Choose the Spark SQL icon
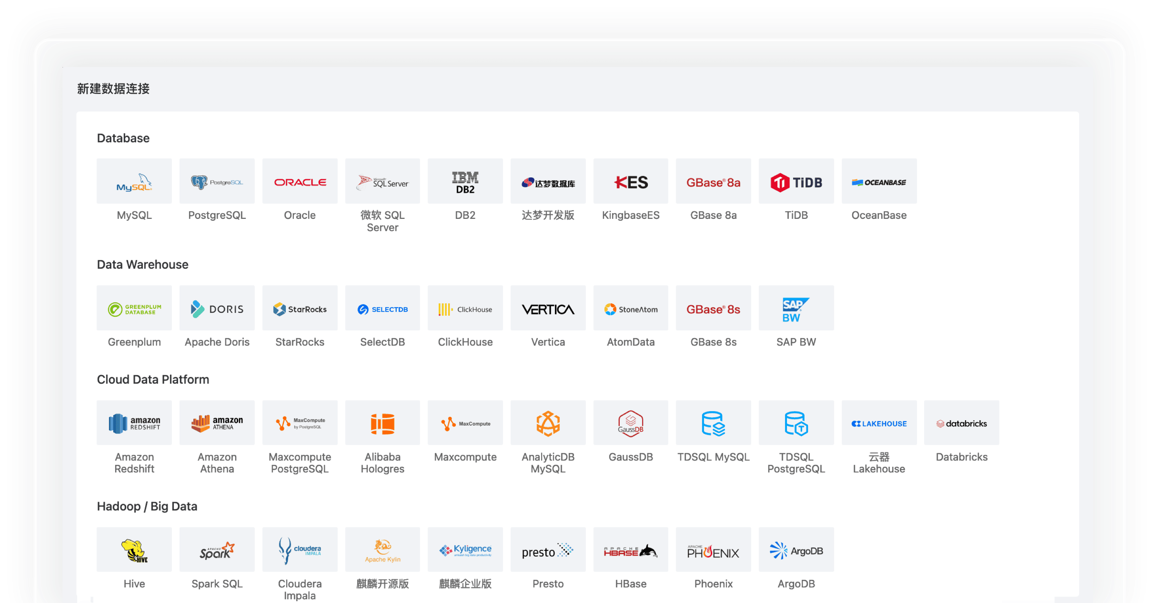This screenshot has height=603, width=1154. click(217, 549)
